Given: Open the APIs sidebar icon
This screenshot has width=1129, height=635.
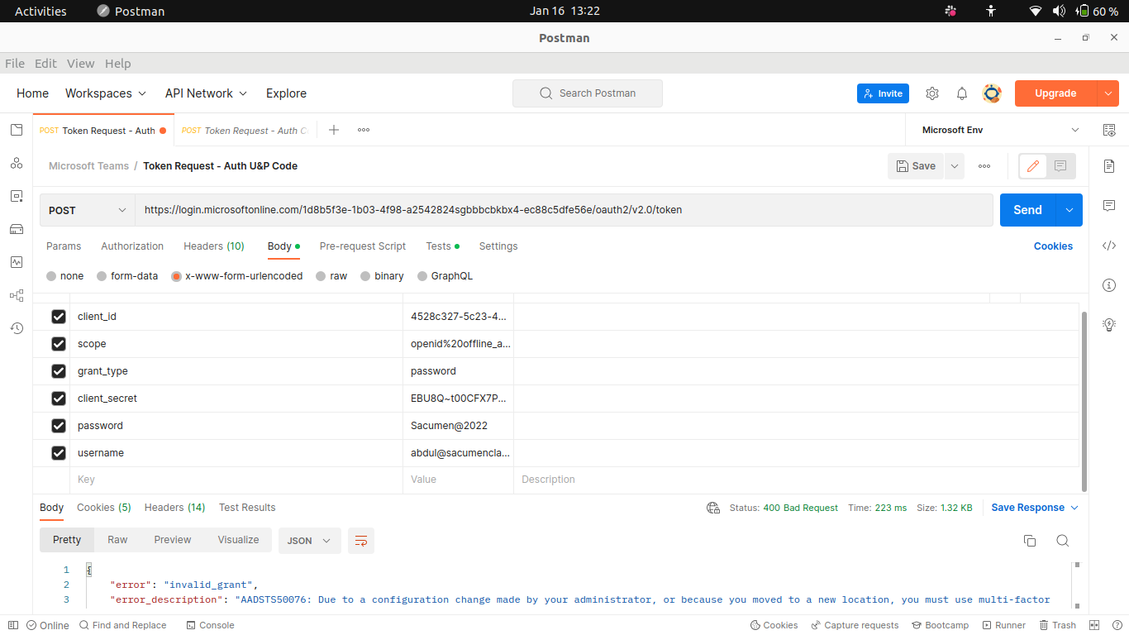Looking at the screenshot, I should click(x=17, y=163).
